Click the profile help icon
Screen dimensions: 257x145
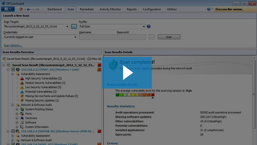(x=149, y=26)
